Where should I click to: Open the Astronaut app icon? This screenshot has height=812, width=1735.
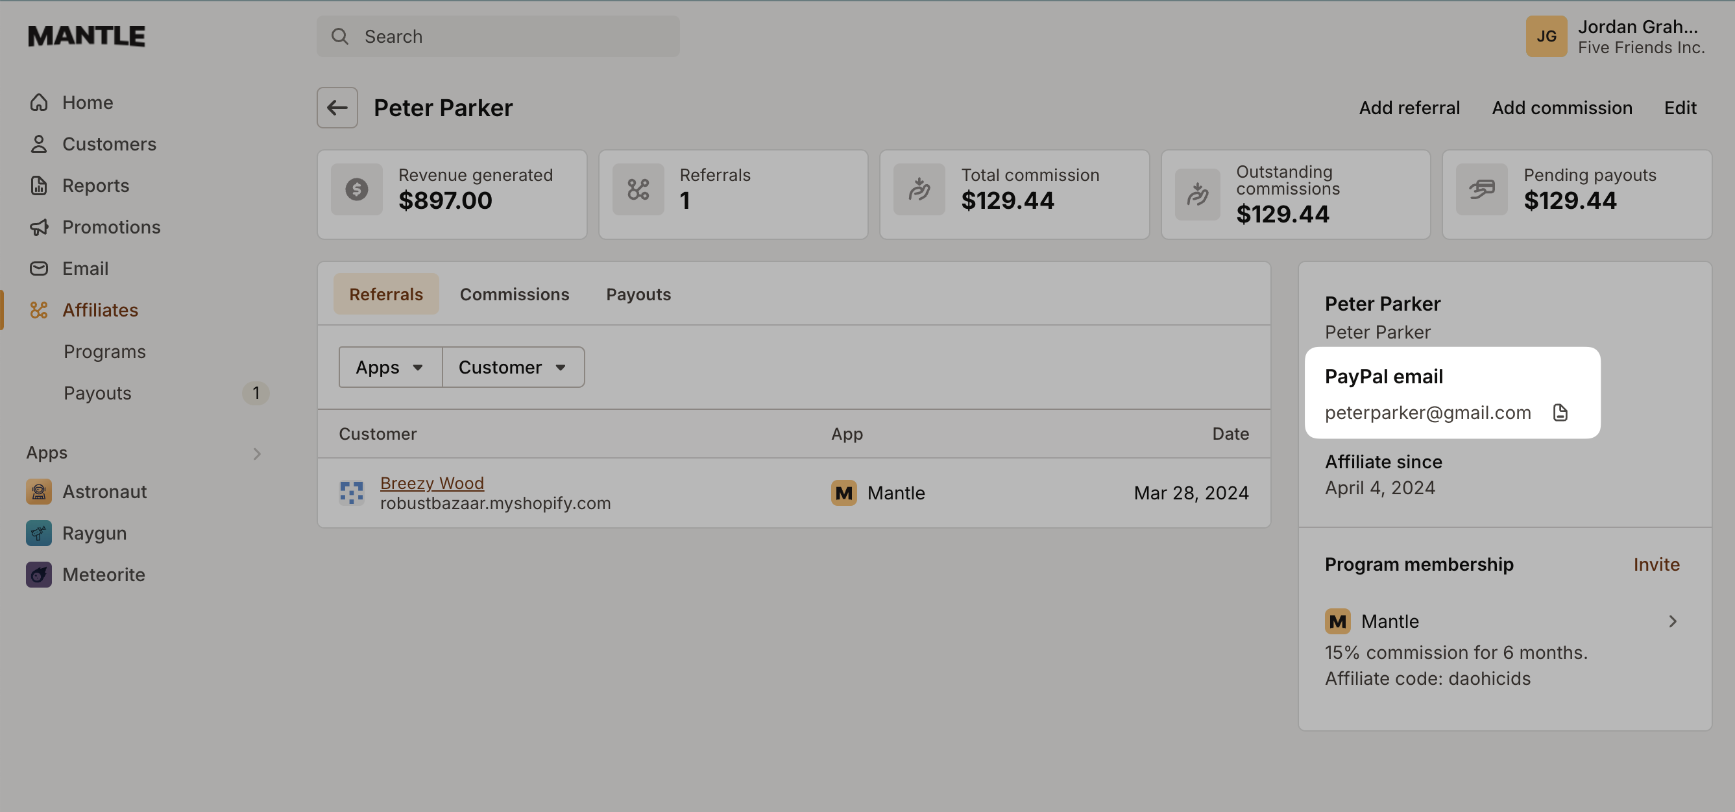(38, 492)
